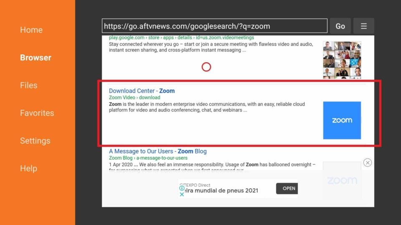Click the 'Zoom Video › download' breadcrumb
The width and height of the screenshot is (401, 225).
[x=135, y=97]
